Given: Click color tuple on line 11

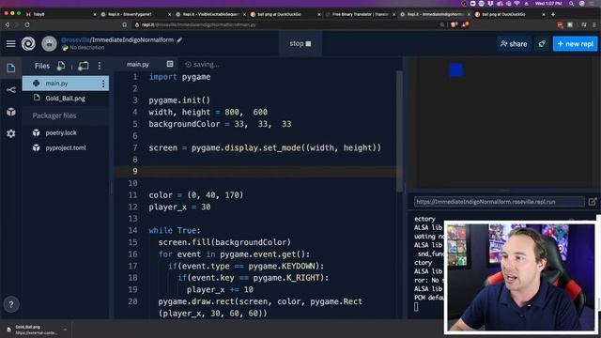Looking at the screenshot, I should [x=215, y=195].
